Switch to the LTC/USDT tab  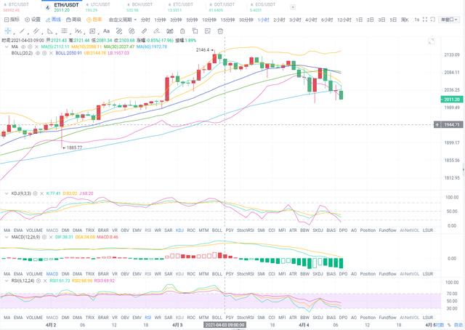[98, 7]
